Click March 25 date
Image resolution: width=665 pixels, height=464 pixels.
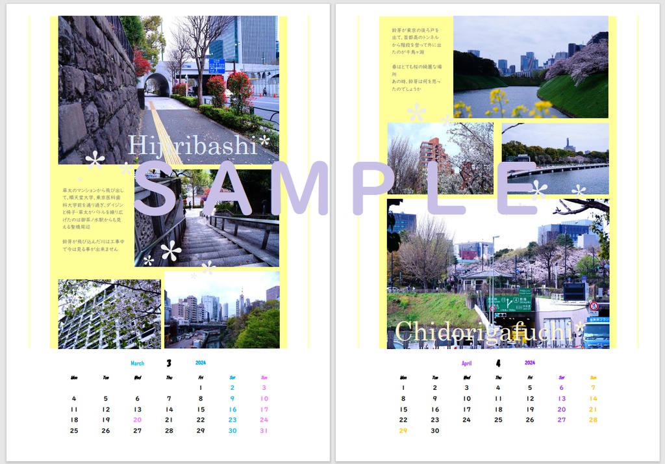pos(74,430)
